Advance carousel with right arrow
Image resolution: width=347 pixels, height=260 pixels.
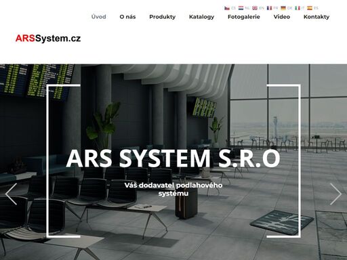pyautogui.click(x=335, y=194)
